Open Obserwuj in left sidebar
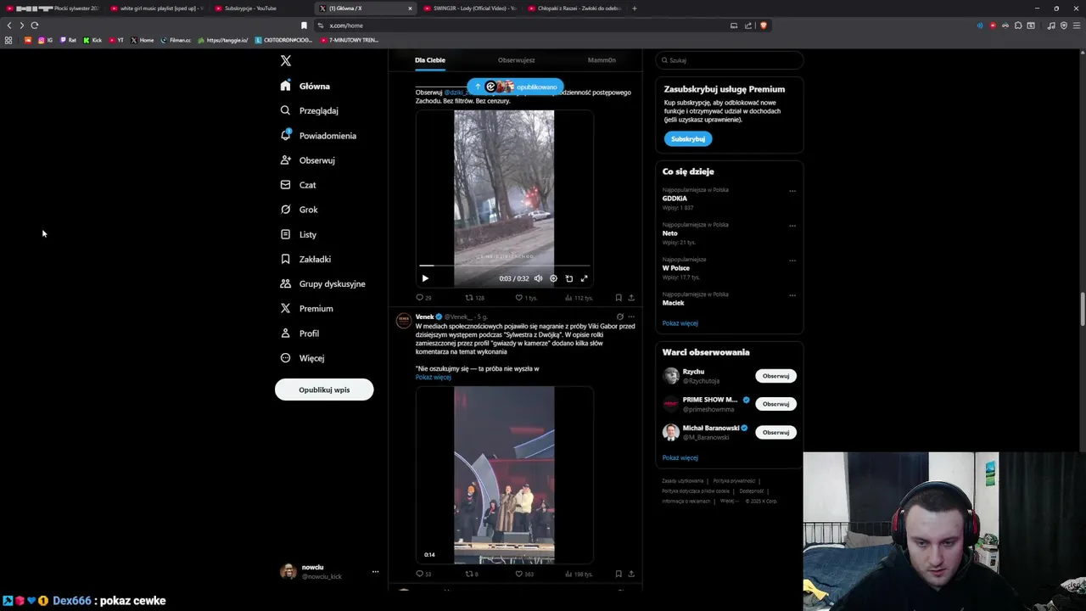Image resolution: width=1086 pixels, height=611 pixels. click(307, 160)
